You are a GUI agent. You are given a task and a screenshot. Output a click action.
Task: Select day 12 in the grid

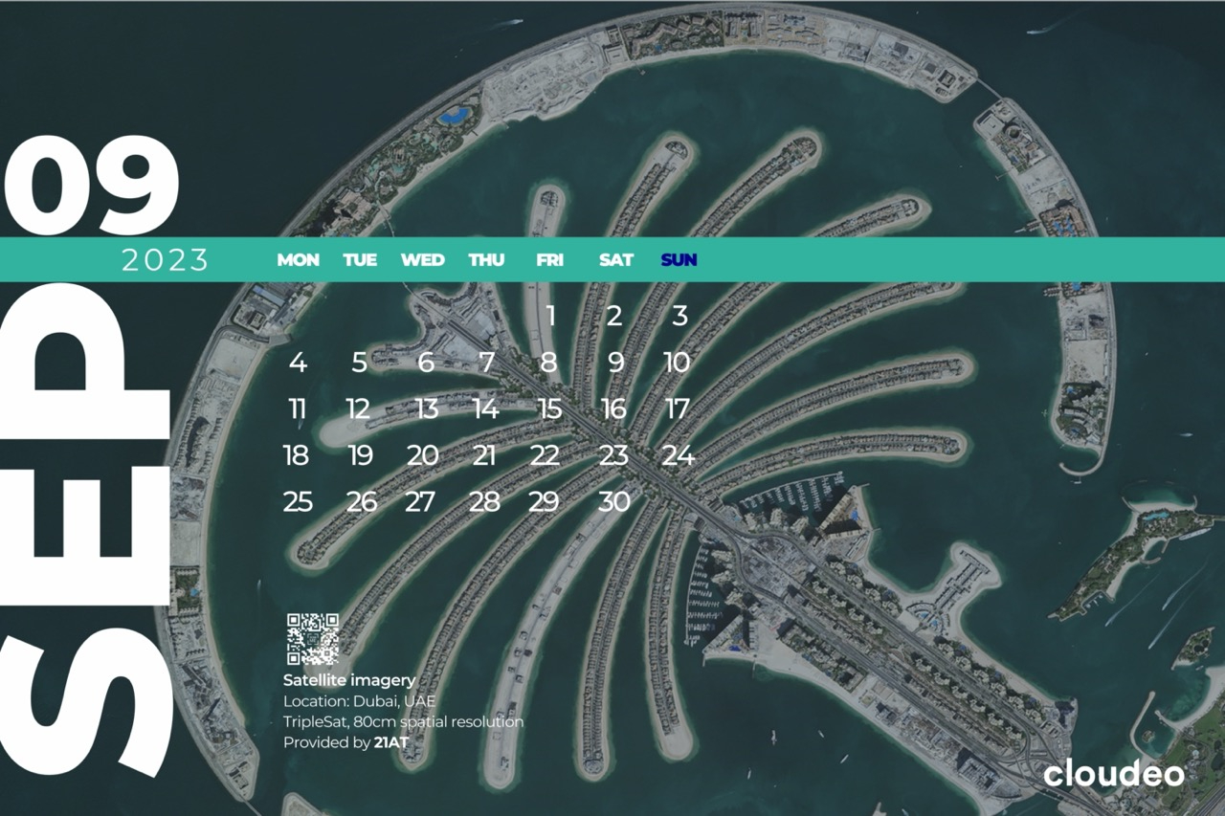coord(358,409)
